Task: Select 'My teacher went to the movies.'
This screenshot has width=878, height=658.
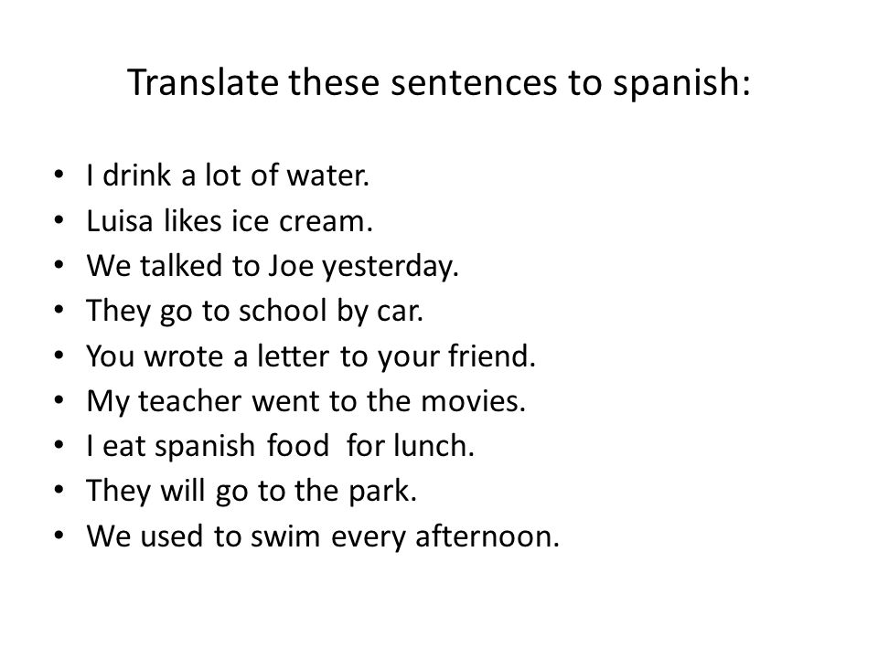Action: click(306, 401)
